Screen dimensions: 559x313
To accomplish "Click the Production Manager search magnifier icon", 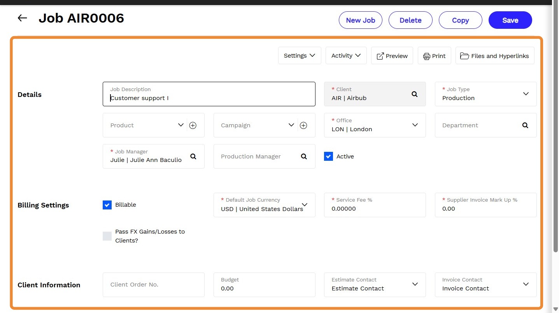I will point(304,156).
